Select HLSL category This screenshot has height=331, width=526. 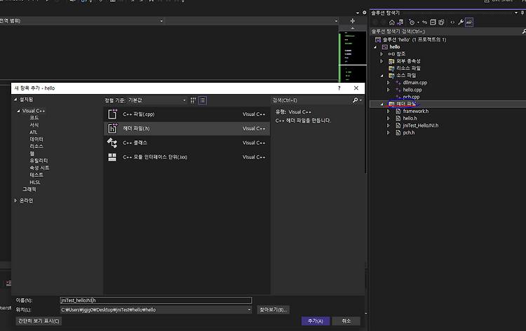(x=35, y=182)
